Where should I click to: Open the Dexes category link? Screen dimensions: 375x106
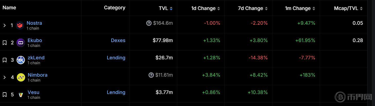[118, 40]
